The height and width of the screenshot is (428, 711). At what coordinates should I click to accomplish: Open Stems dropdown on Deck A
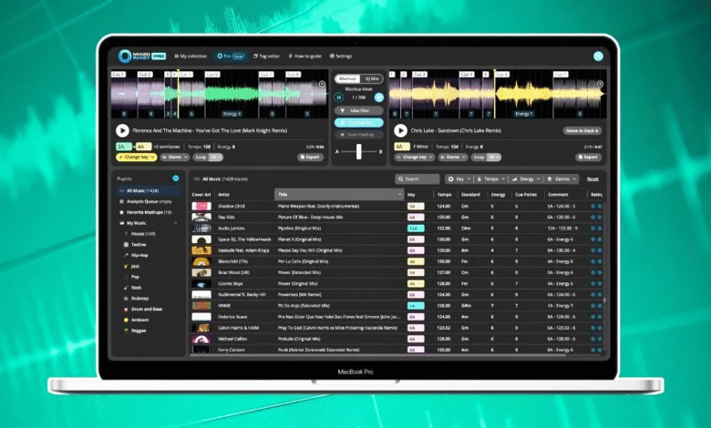[175, 158]
